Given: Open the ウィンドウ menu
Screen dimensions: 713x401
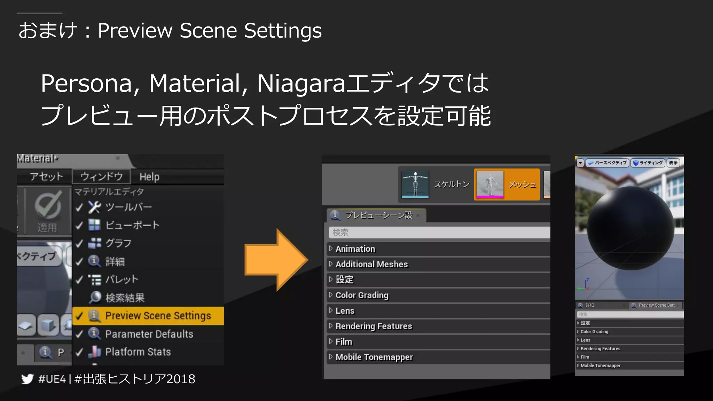Looking at the screenshot, I should pyautogui.click(x=101, y=176).
